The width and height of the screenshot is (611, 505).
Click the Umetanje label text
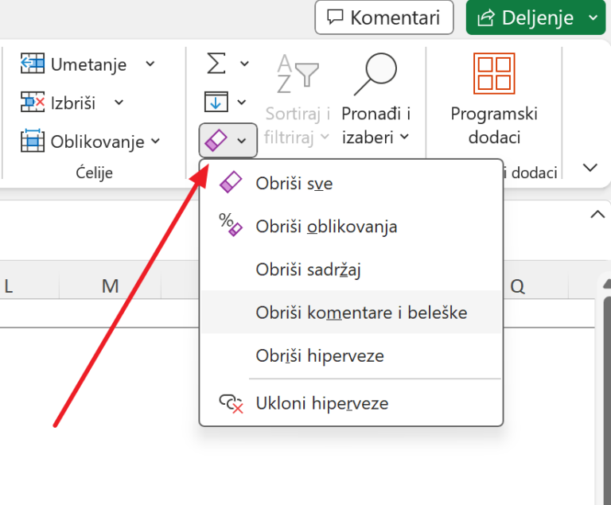point(88,64)
